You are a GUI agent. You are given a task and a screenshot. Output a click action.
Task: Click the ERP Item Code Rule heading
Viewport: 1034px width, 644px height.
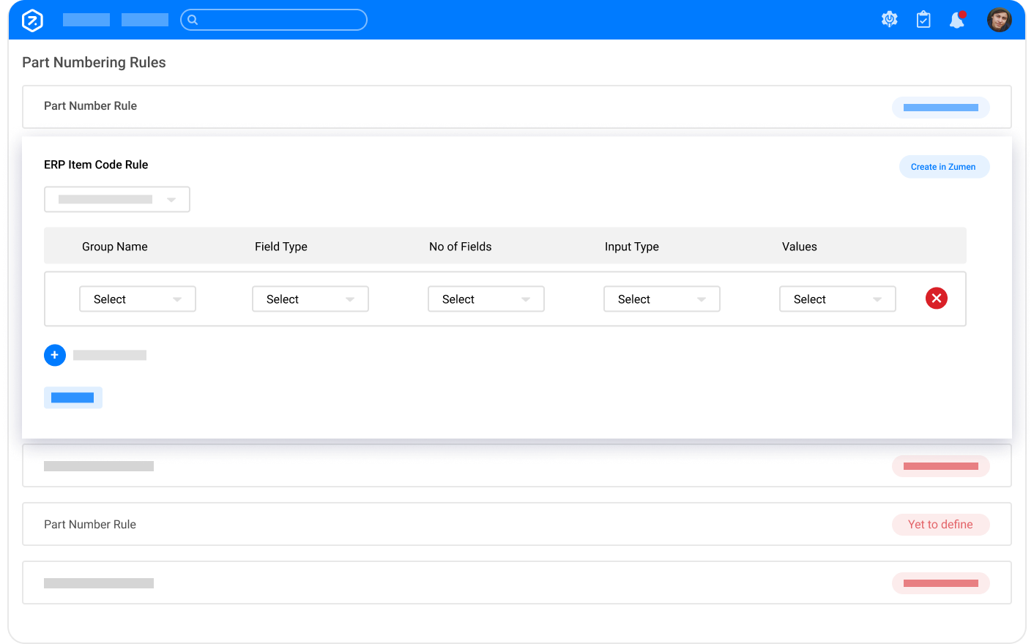[x=96, y=165]
